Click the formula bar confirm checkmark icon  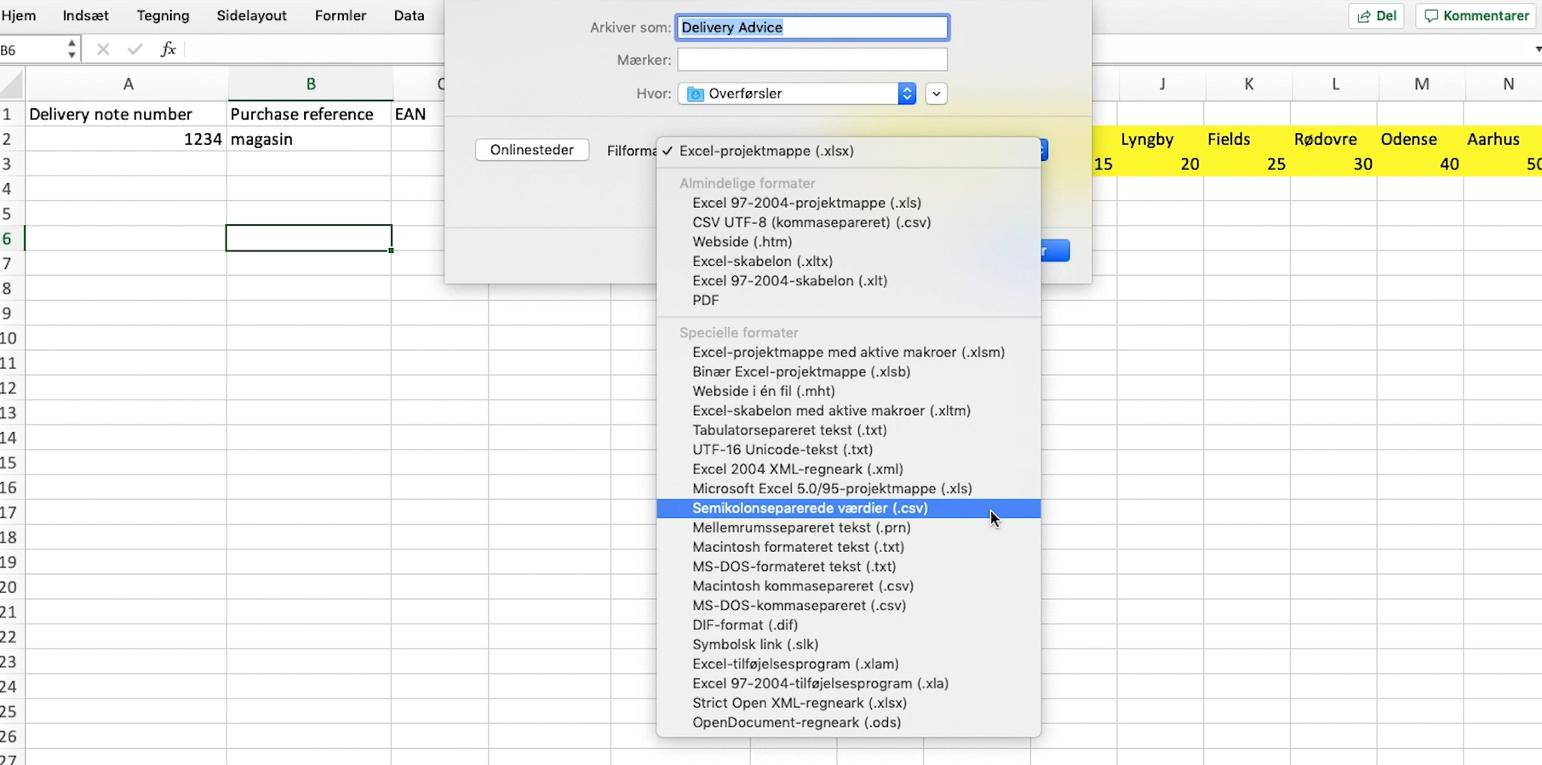pyautogui.click(x=135, y=49)
